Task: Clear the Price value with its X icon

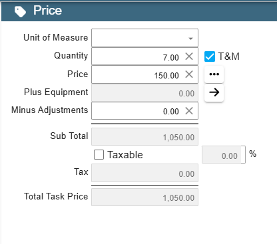Action: pyautogui.click(x=189, y=74)
